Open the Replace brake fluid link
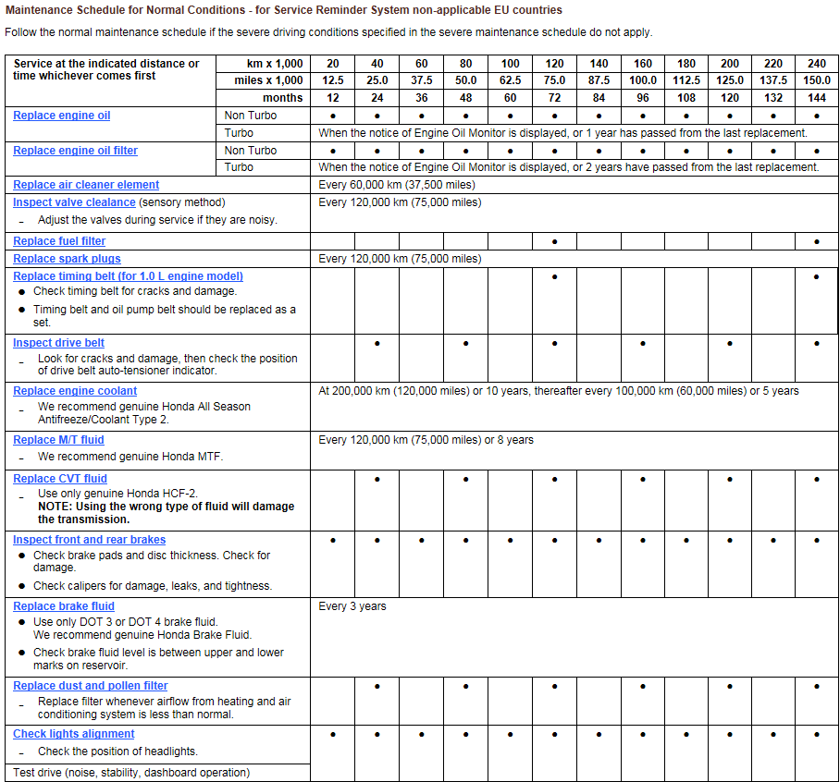840x782 pixels. tap(64, 606)
